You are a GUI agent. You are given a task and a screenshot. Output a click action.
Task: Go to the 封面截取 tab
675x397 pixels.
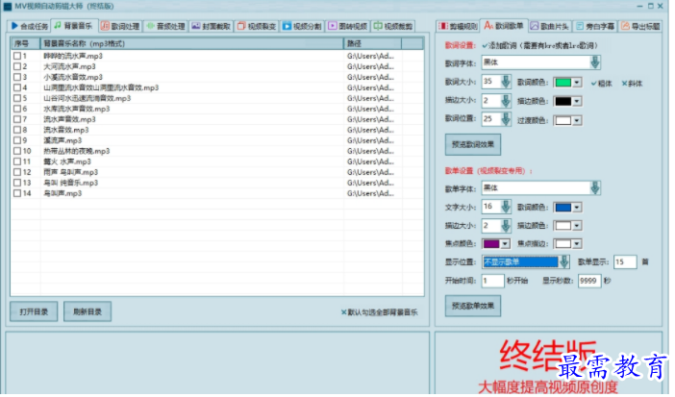[211, 26]
